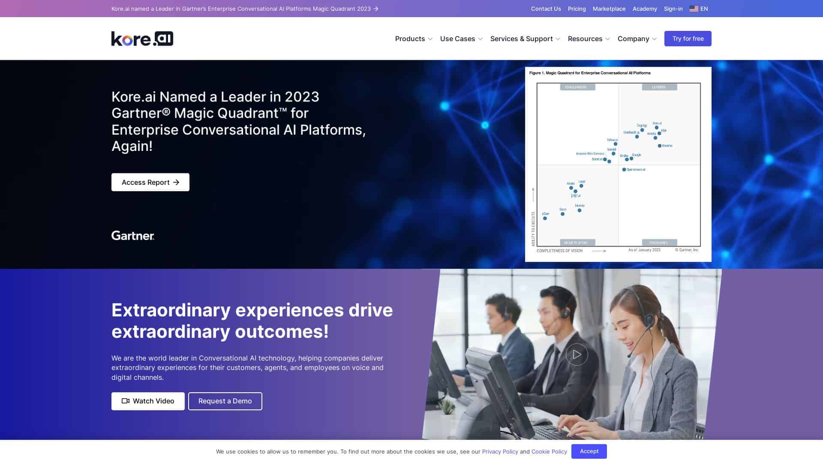Click the camera icon in Watch Video
Viewport: 823px width, 463px height.
pos(126,401)
